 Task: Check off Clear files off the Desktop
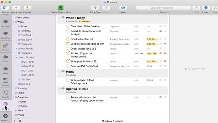pos(67,26)
